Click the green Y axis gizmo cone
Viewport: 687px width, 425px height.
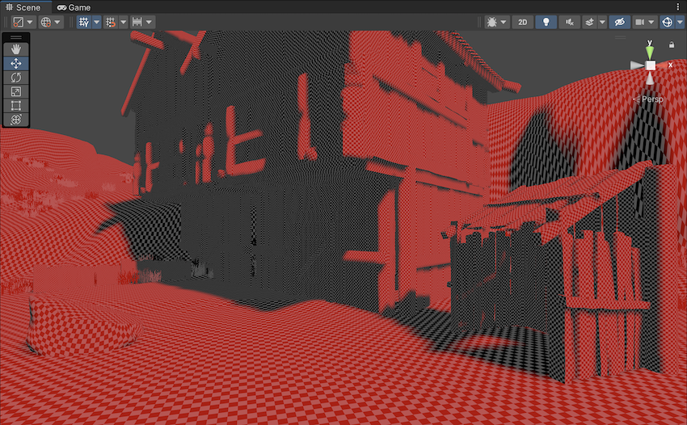click(650, 50)
